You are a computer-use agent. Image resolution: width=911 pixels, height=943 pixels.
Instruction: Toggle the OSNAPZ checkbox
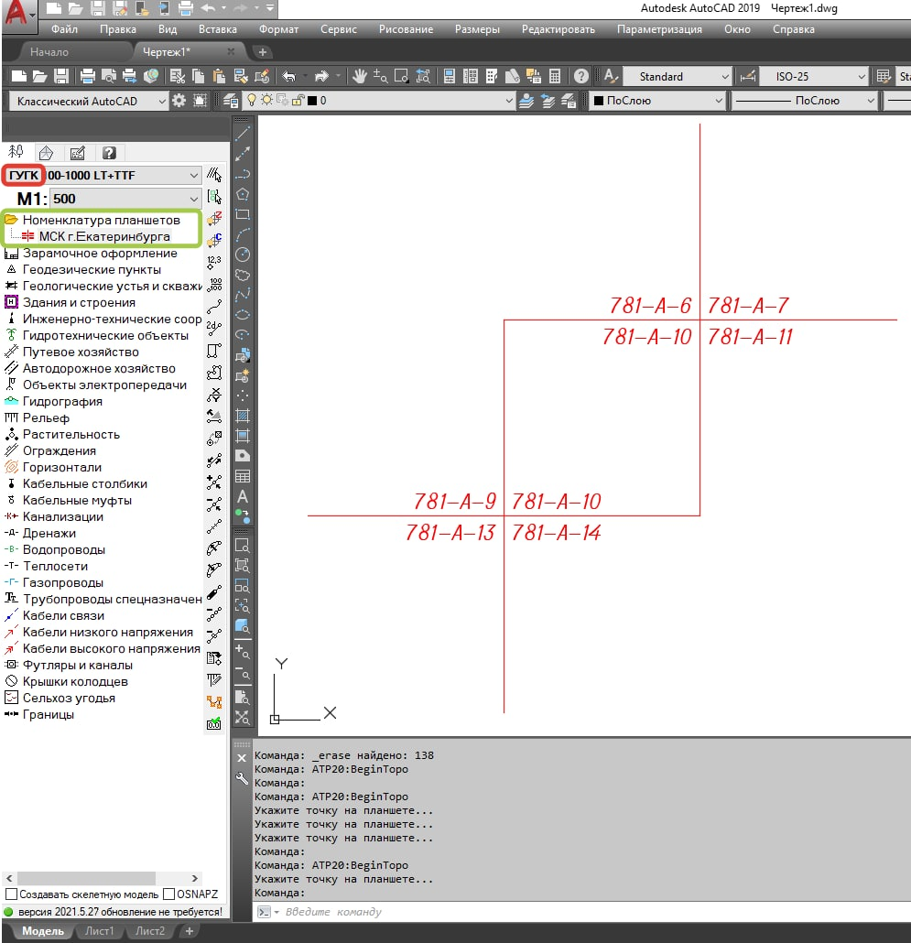168,894
